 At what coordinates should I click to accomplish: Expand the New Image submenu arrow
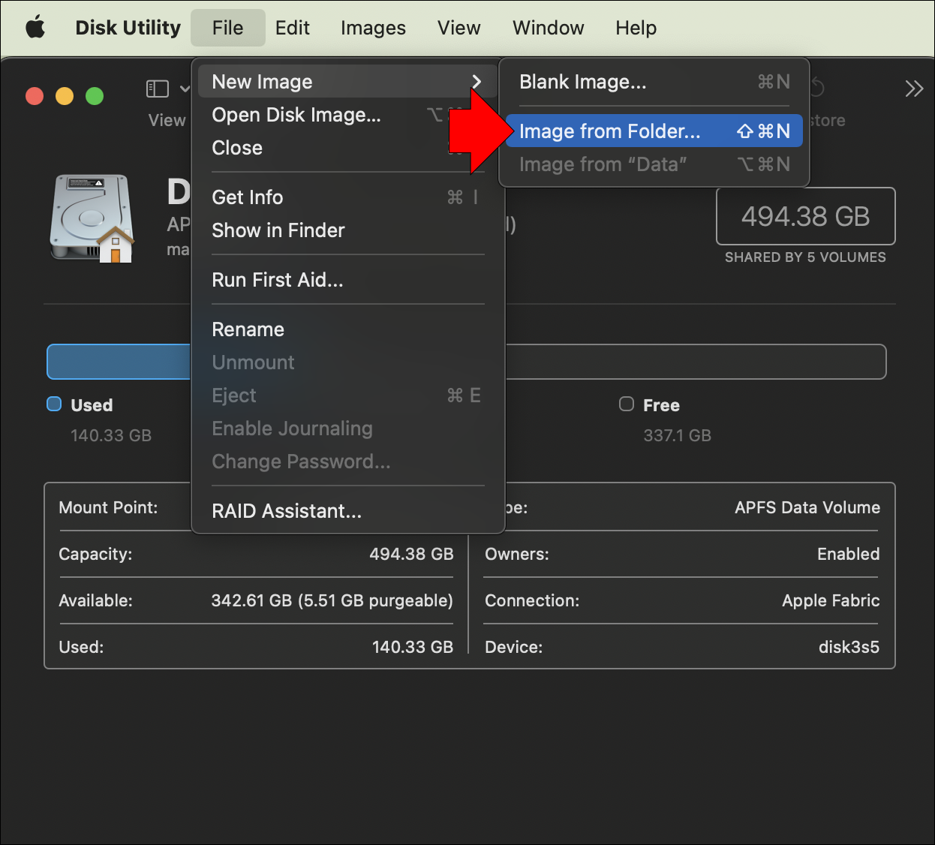click(x=476, y=81)
